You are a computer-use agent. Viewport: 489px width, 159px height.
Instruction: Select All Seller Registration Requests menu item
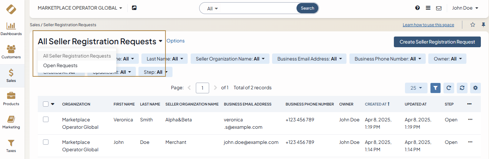coord(77,56)
